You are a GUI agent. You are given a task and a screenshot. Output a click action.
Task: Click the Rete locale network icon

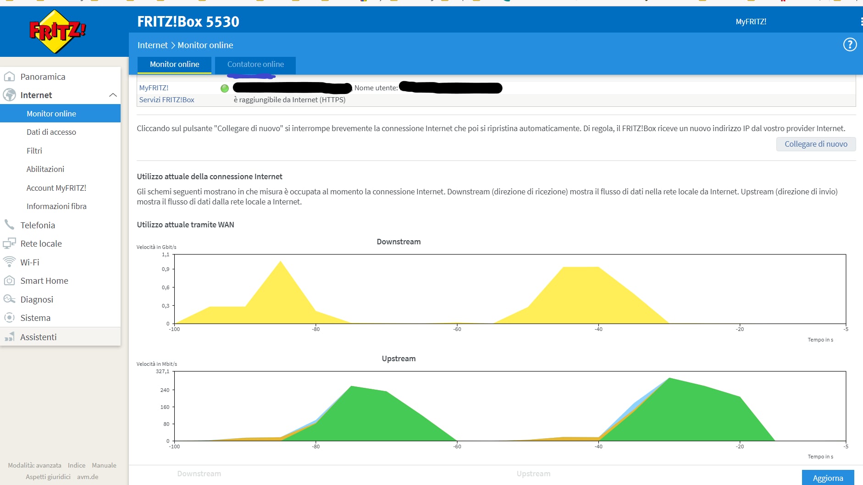(x=9, y=243)
